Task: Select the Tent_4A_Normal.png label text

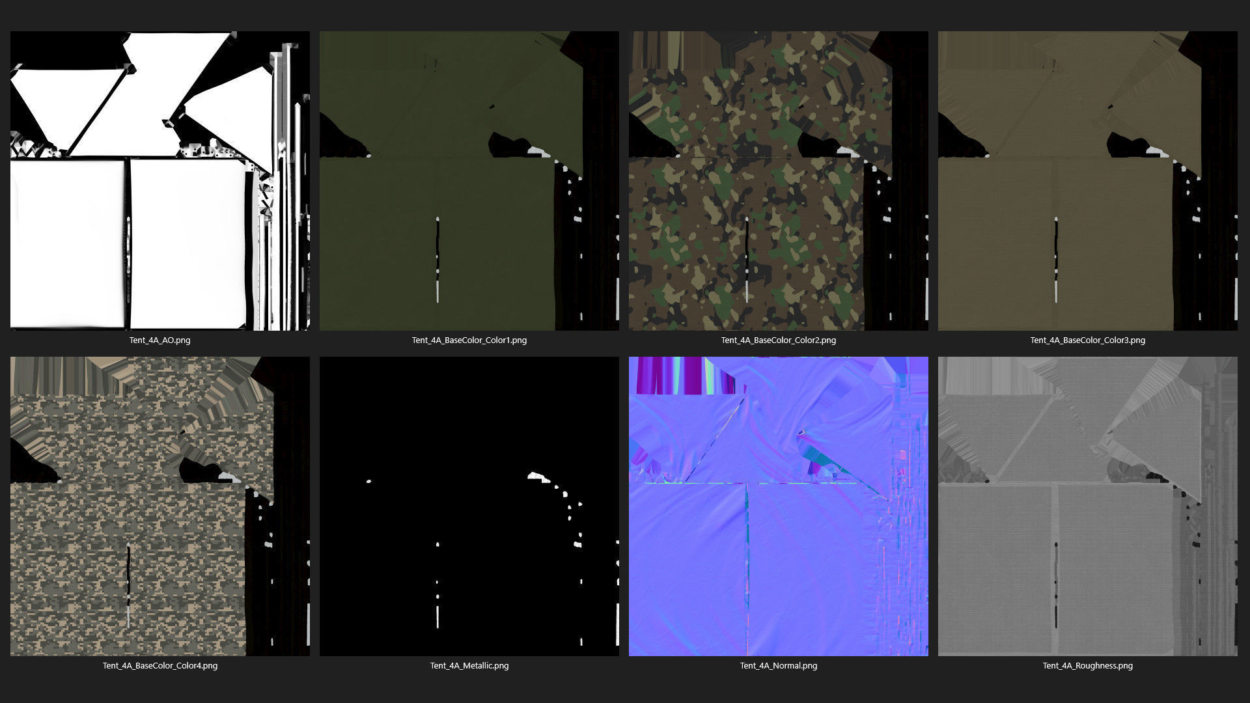Action: pyautogui.click(x=778, y=665)
